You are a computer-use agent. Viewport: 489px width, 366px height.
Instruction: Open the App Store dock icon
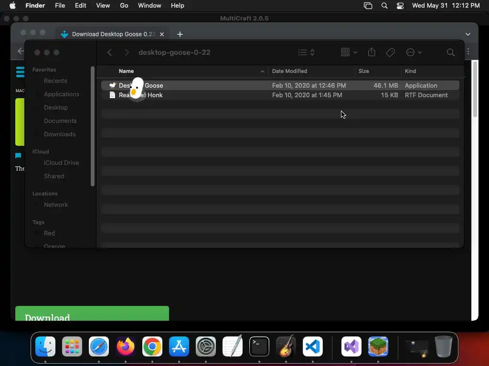(179, 346)
